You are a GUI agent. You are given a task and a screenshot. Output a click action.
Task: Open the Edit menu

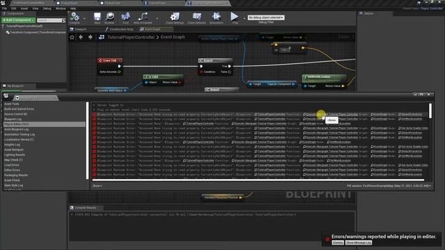(14, 8)
